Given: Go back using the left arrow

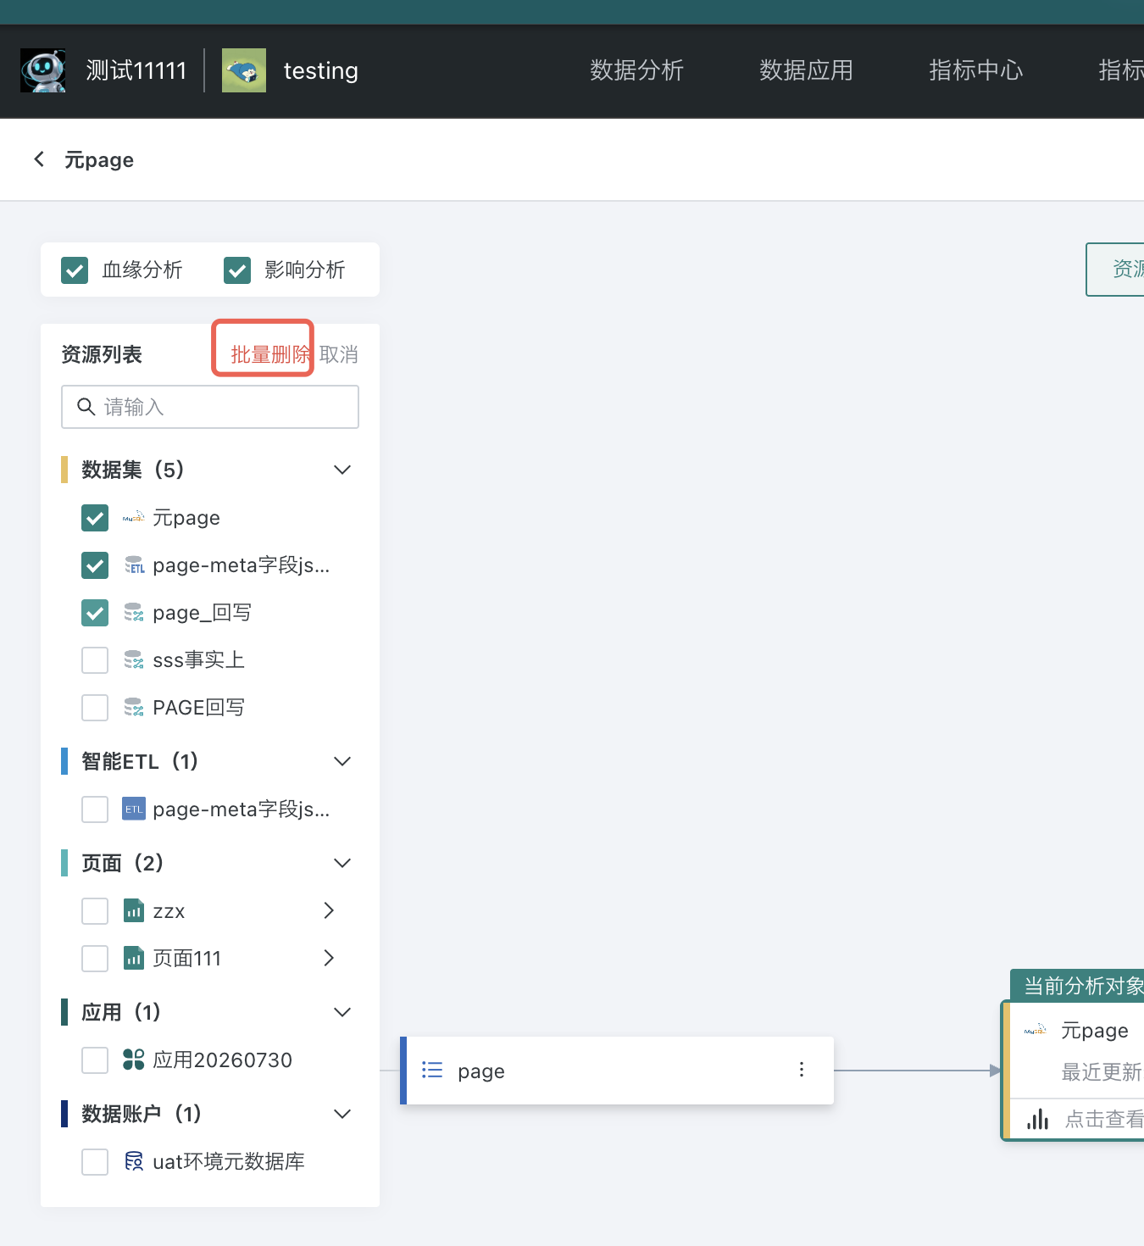Looking at the screenshot, I should coord(39,159).
